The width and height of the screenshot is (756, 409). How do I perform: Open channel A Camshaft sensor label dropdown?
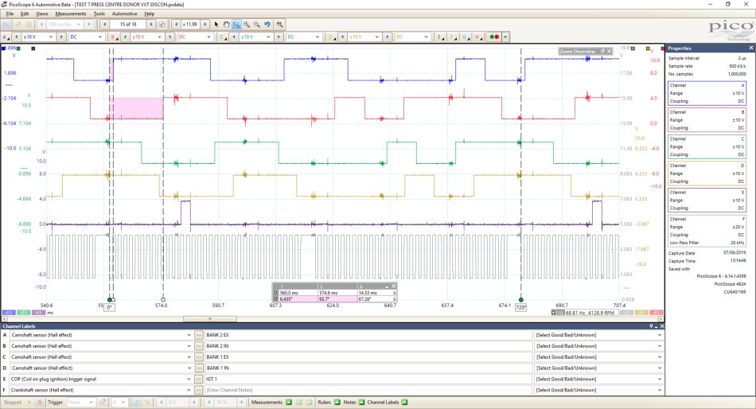[189, 335]
